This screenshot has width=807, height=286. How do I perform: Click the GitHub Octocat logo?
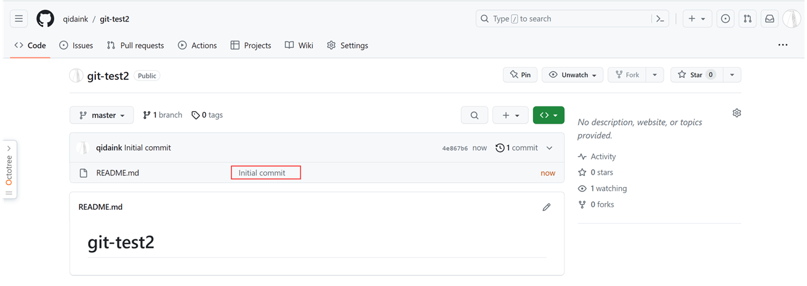point(45,19)
